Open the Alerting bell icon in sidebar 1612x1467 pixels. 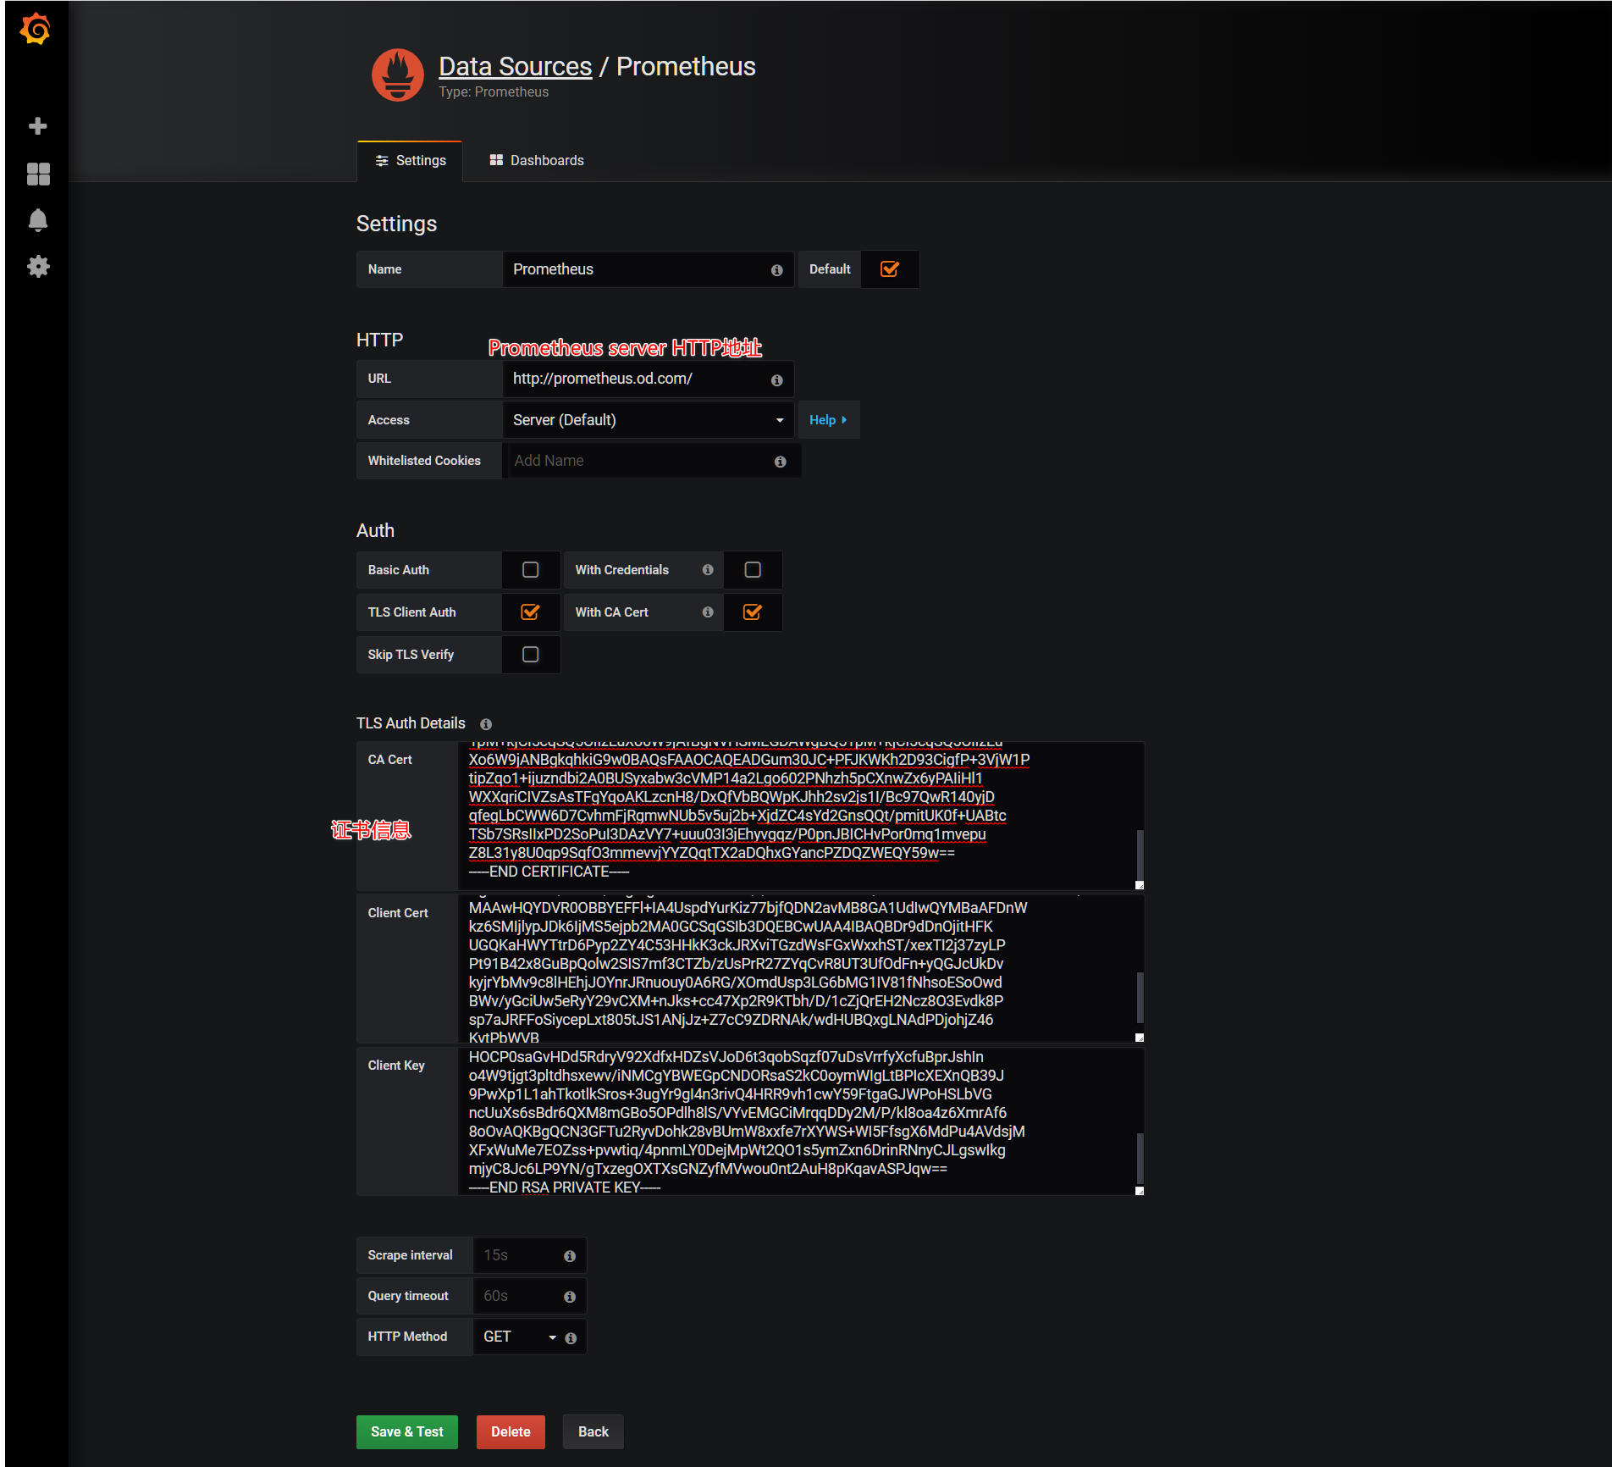click(38, 220)
